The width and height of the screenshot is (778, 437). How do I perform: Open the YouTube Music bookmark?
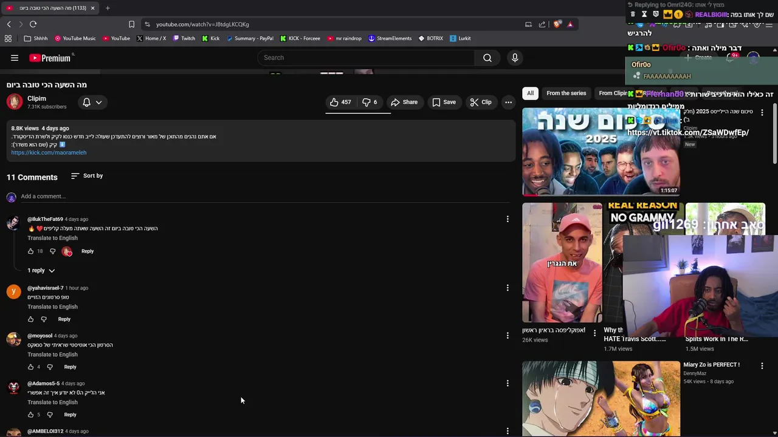point(75,38)
